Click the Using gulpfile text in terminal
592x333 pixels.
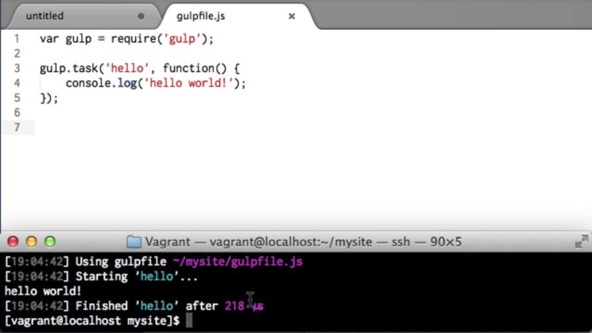(x=121, y=261)
